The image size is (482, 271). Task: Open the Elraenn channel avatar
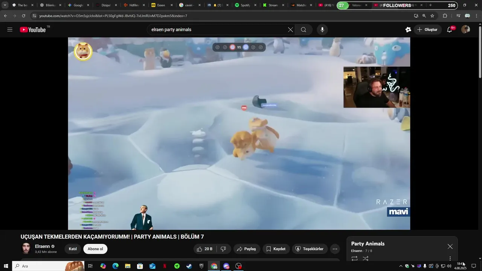26,249
